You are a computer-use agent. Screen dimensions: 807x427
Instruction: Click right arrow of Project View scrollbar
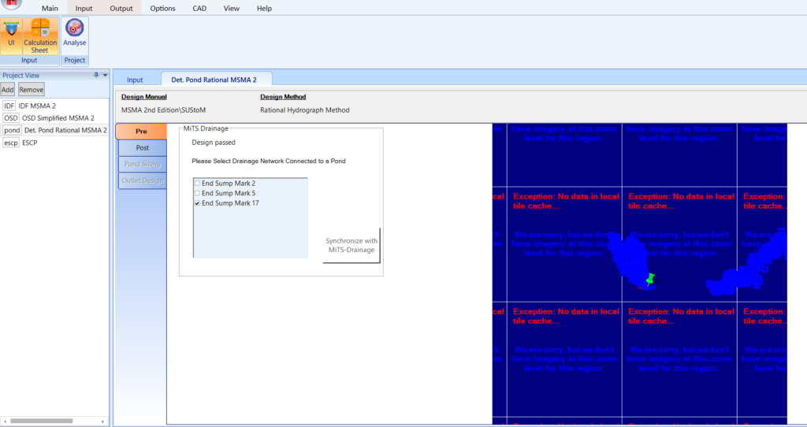pos(103,421)
